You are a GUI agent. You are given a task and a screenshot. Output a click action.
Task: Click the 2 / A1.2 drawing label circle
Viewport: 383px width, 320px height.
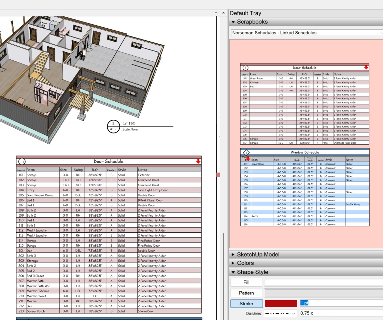tap(113, 127)
